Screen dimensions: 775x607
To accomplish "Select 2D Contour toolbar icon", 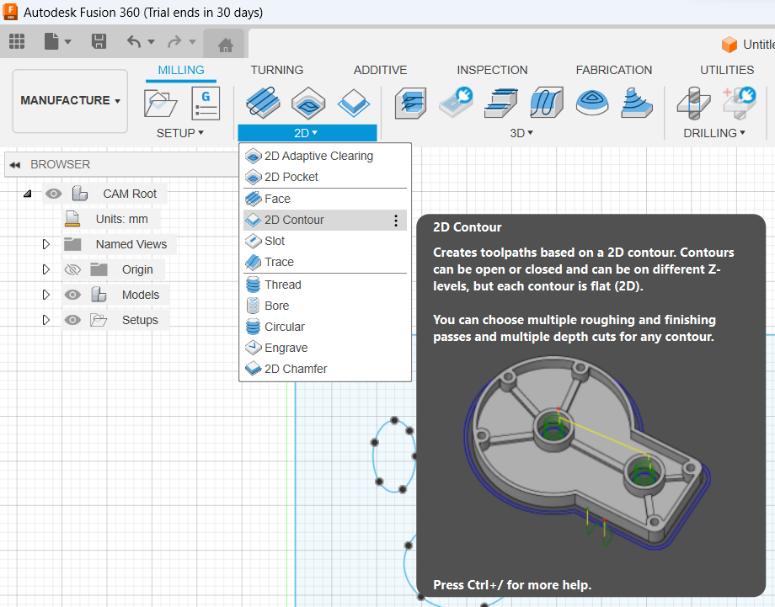I will pos(354,103).
